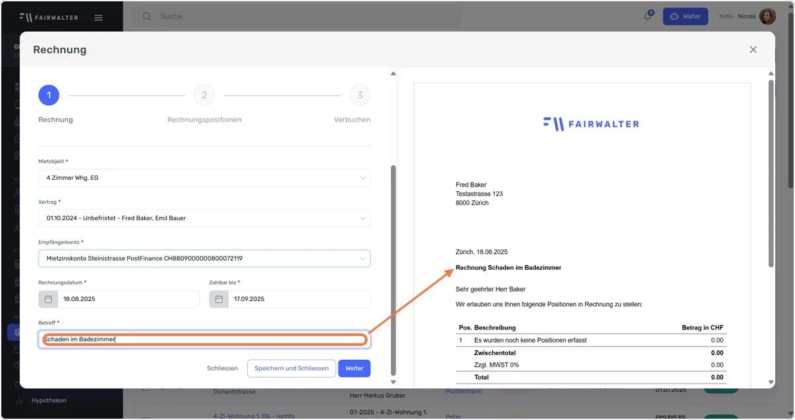Open the Zahlbar bis calendar picker

click(x=219, y=299)
